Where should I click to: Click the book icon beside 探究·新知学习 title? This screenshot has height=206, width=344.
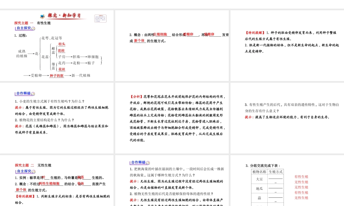coord(43,16)
